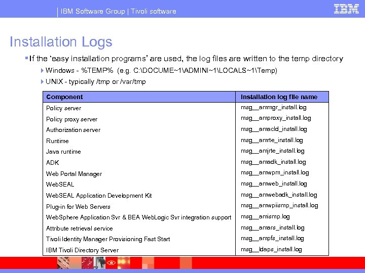This screenshot has height=273, width=365.
Task: Click the 'msg__amacld_install.log' file name
Action: click(274, 129)
